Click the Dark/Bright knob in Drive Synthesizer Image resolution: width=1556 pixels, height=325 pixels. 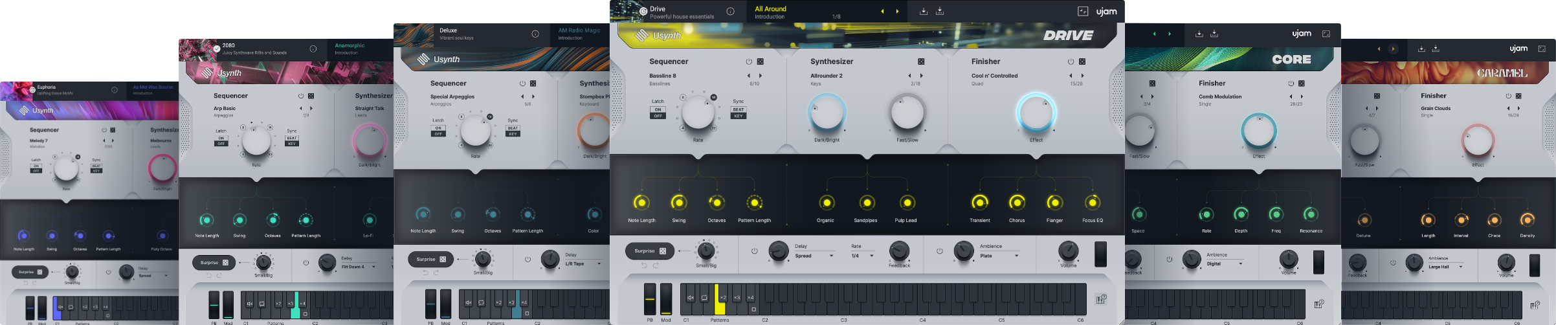(827, 113)
